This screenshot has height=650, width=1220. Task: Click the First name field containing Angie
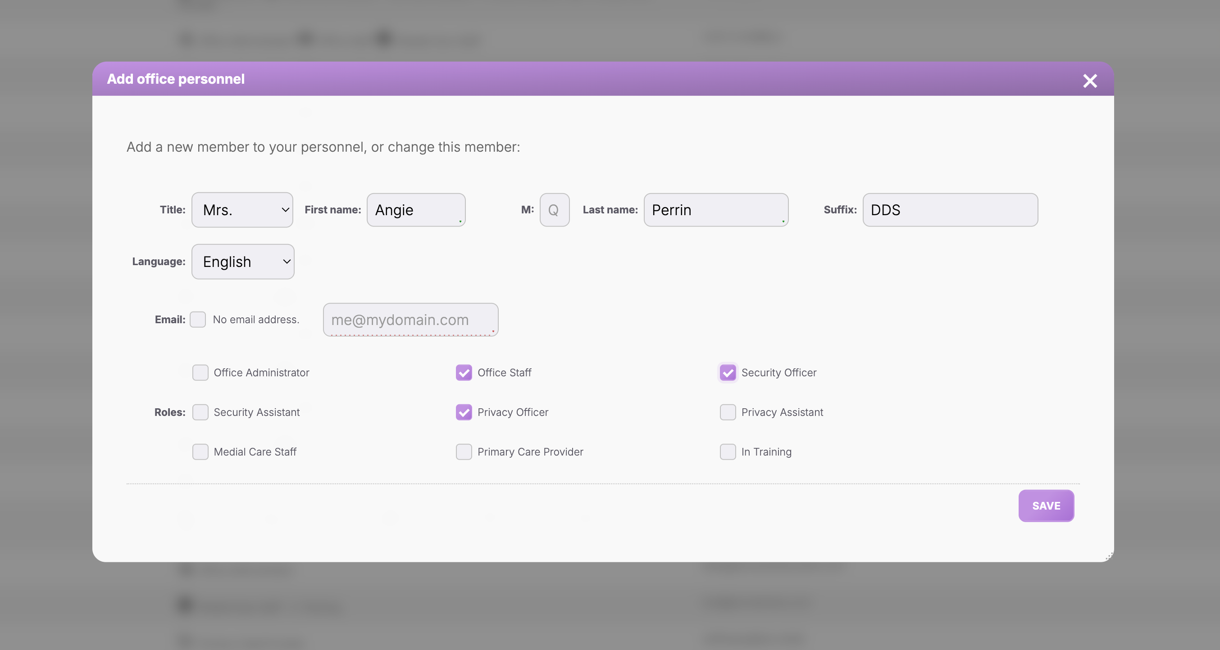(x=415, y=210)
